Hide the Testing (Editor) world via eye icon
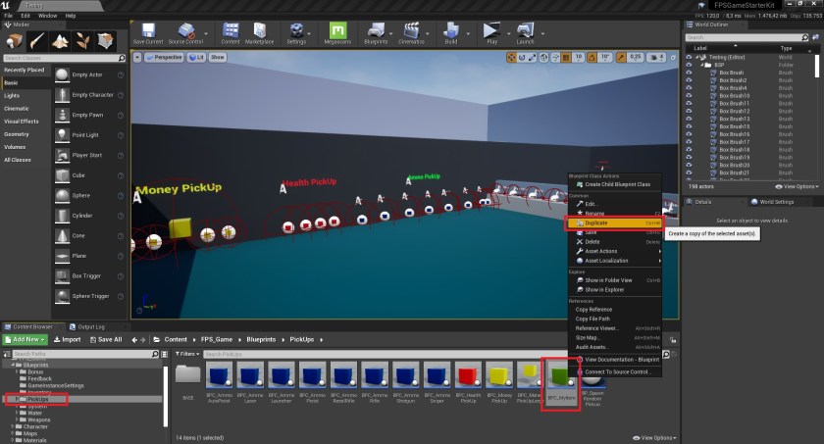Image resolution: width=824 pixels, height=444 pixels. [689, 57]
